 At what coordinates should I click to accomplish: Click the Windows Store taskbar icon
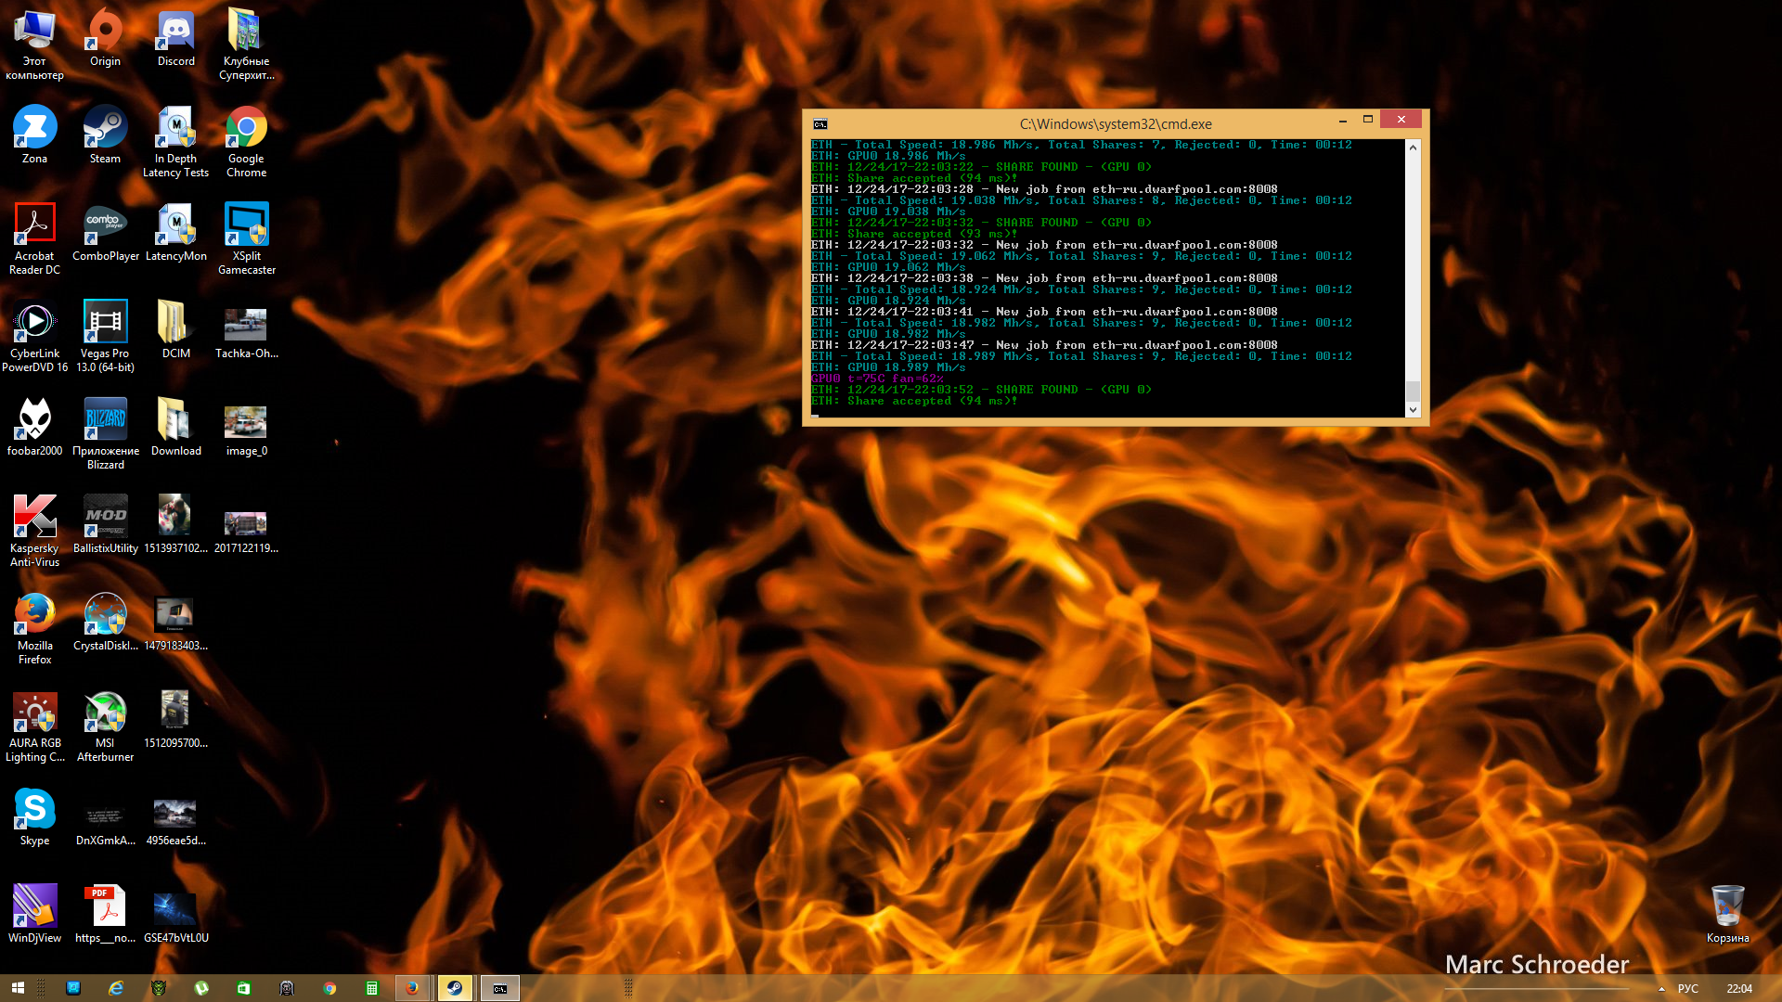coord(244,988)
